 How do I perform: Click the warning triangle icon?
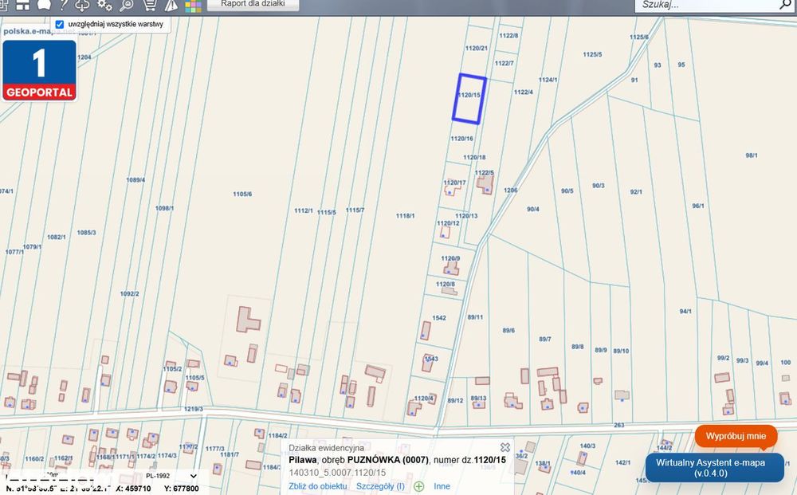point(171,5)
